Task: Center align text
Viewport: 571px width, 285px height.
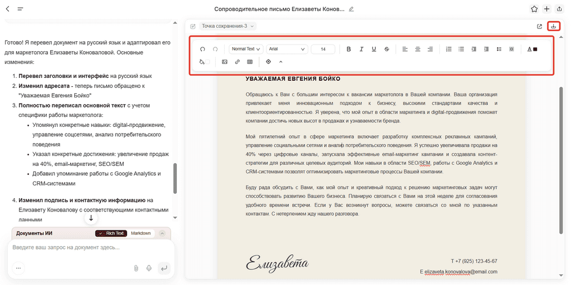Action: click(x=418, y=49)
